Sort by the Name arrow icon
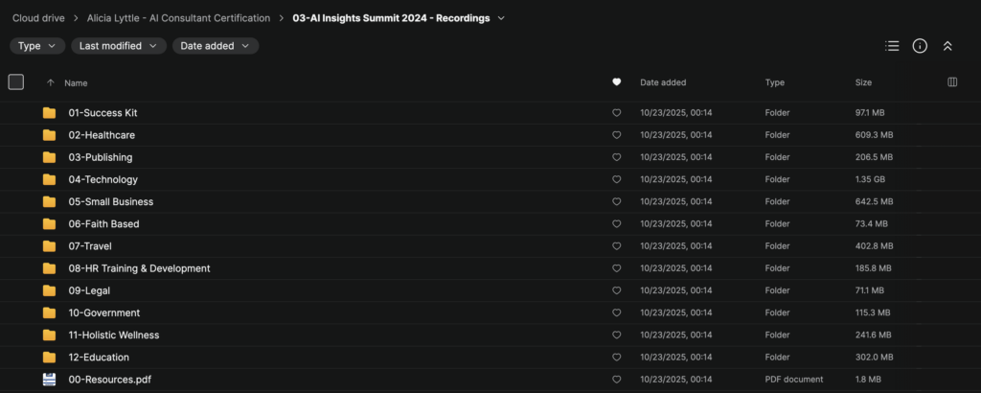Viewport: 981px width, 393px height. pyautogui.click(x=51, y=82)
